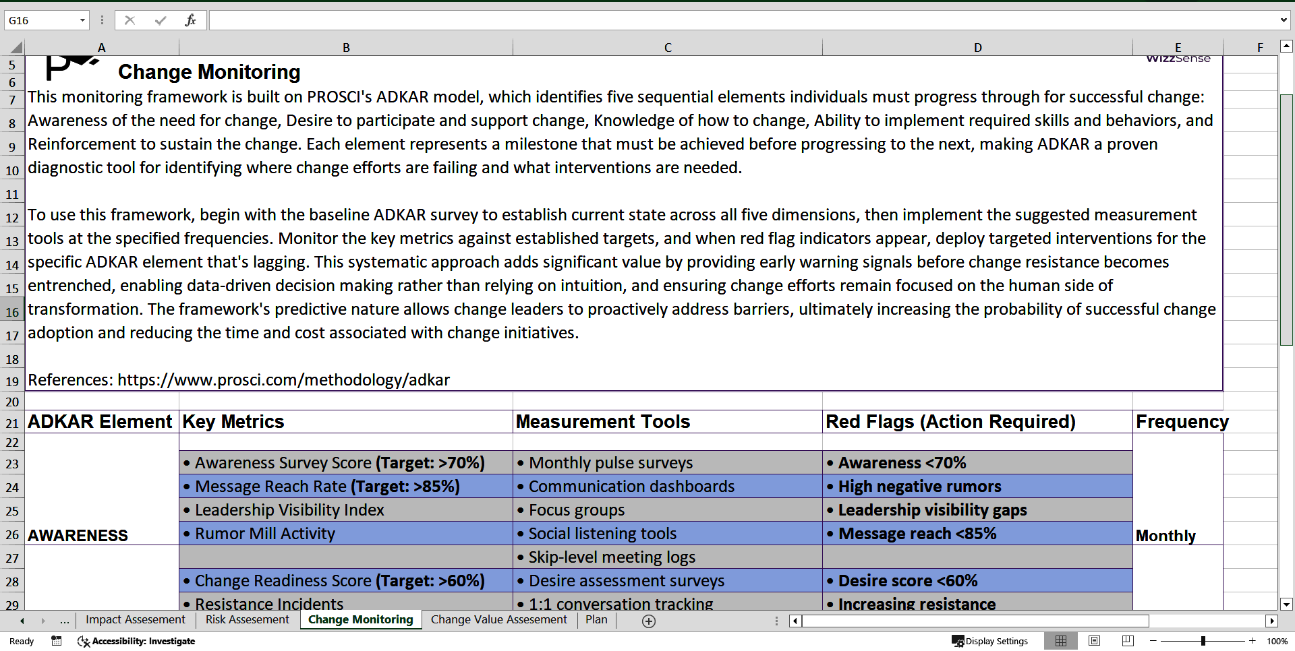Select column A header
This screenshot has width=1295, height=651.
pyautogui.click(x=102, y=47)
